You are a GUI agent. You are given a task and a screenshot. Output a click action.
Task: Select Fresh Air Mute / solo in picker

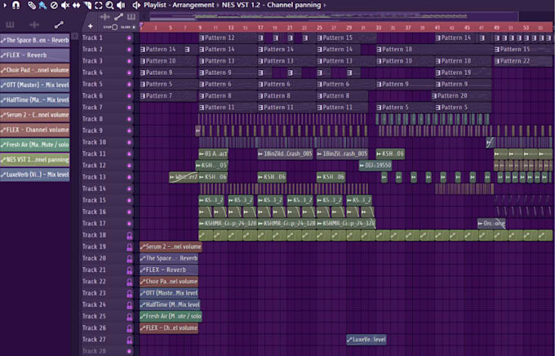coord(34,145)
